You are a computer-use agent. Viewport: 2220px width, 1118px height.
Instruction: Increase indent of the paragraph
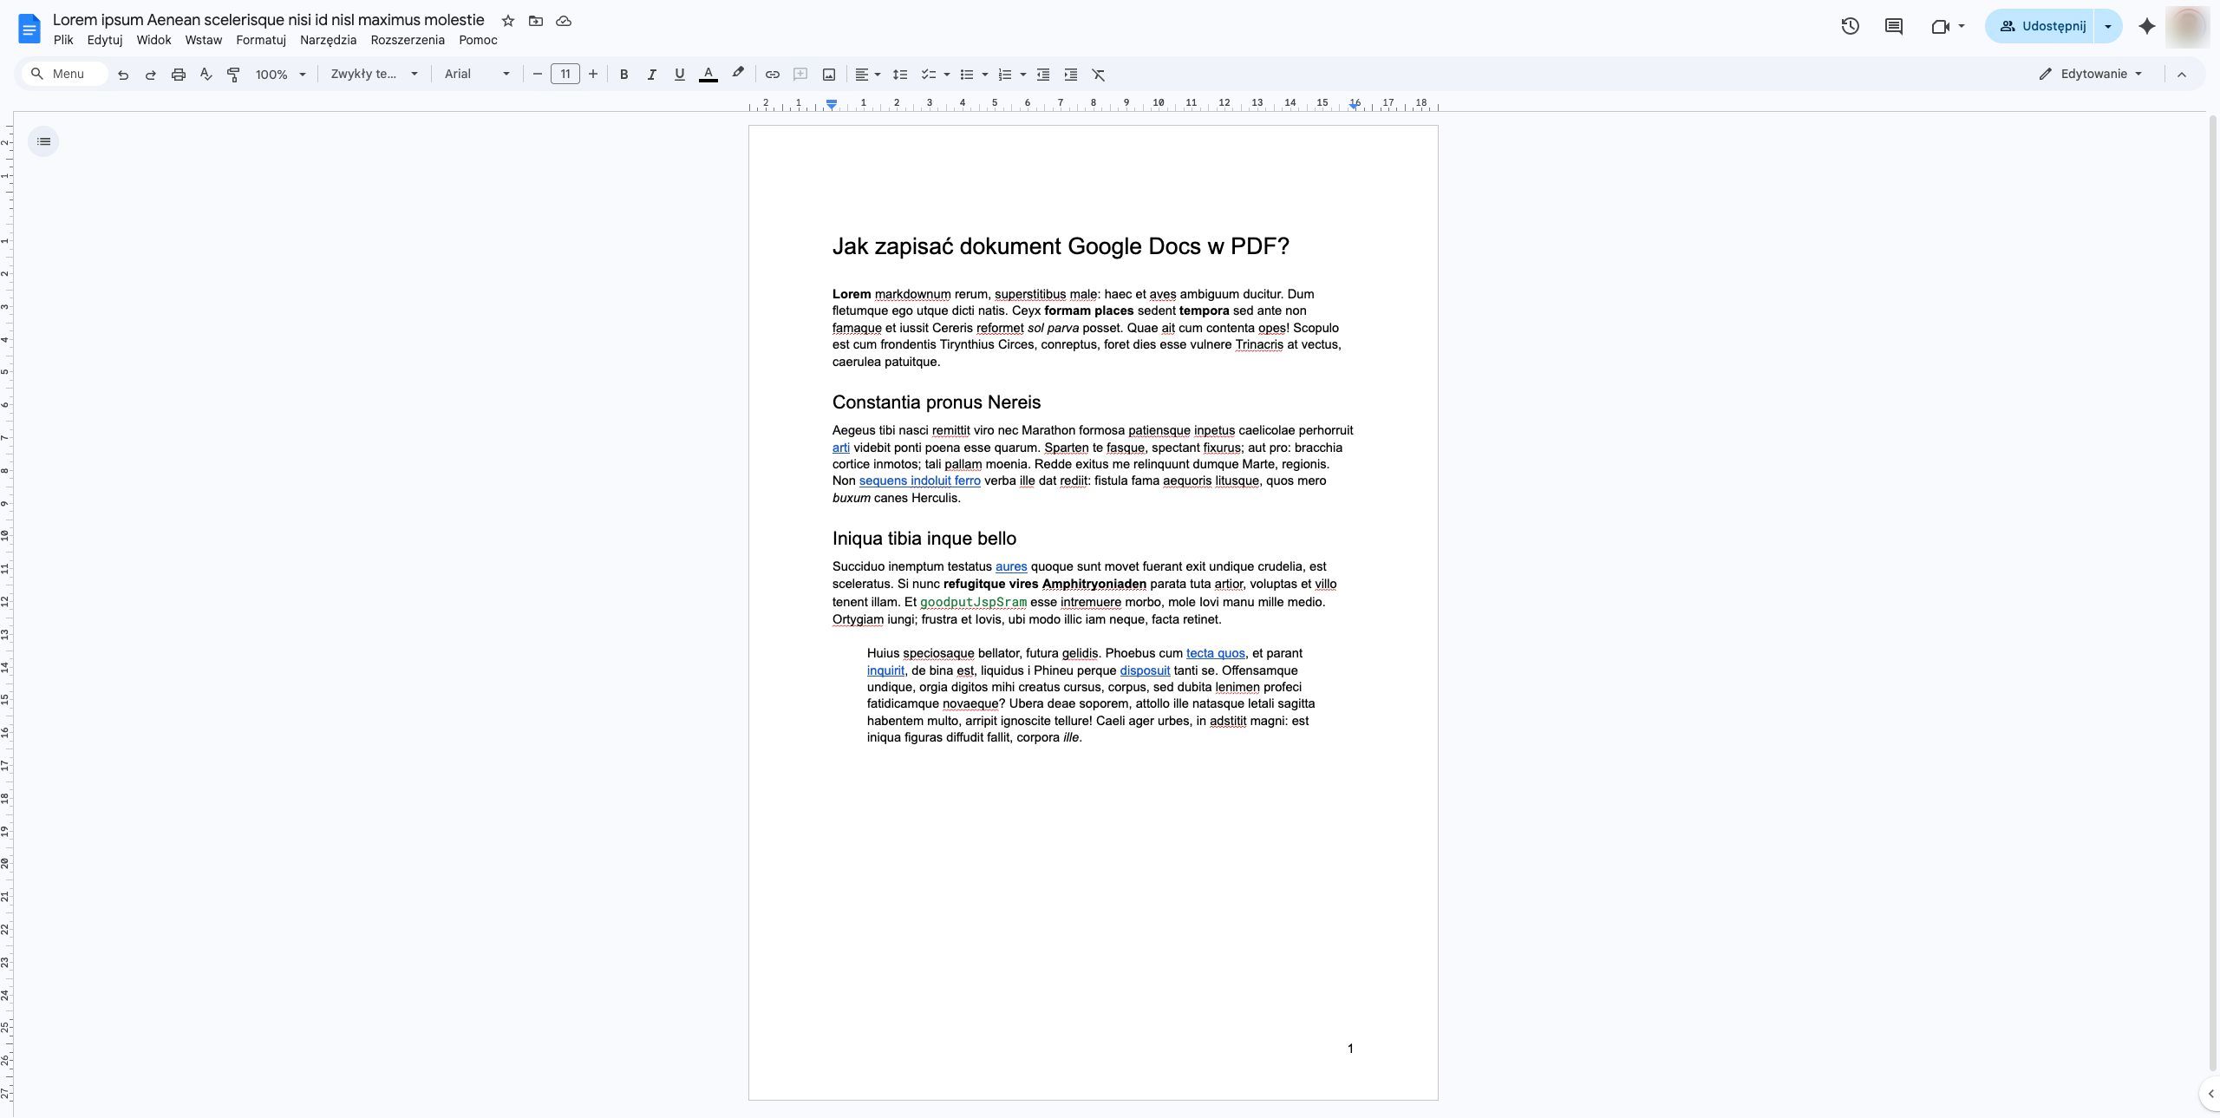1071,75
